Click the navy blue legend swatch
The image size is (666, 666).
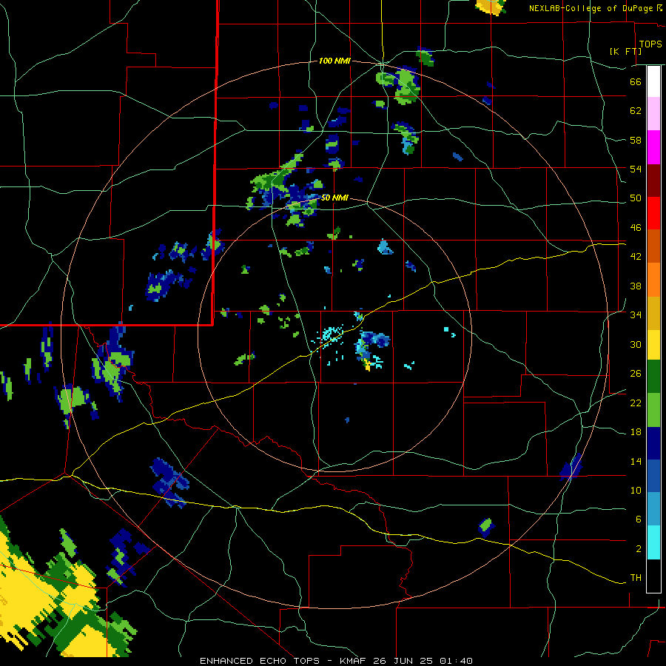pyautogui.click(x=653, y=443)
